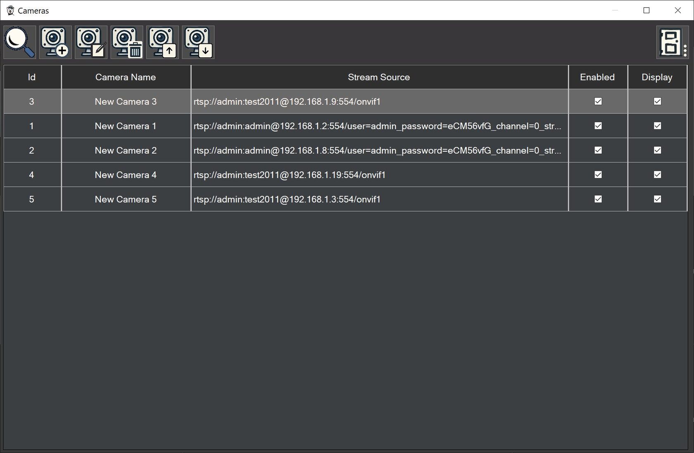Move camera down with the arrow icon
Image resolution: width=694 pixels, height=453 pixels.
[198, 42]
